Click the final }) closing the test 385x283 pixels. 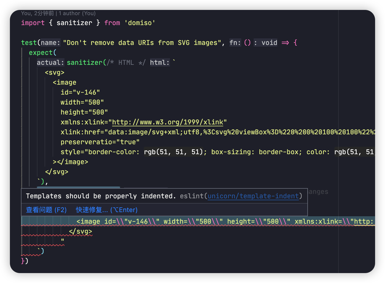(25, 261)
